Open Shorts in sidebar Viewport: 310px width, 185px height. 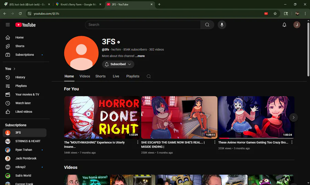tap(25, 46)
